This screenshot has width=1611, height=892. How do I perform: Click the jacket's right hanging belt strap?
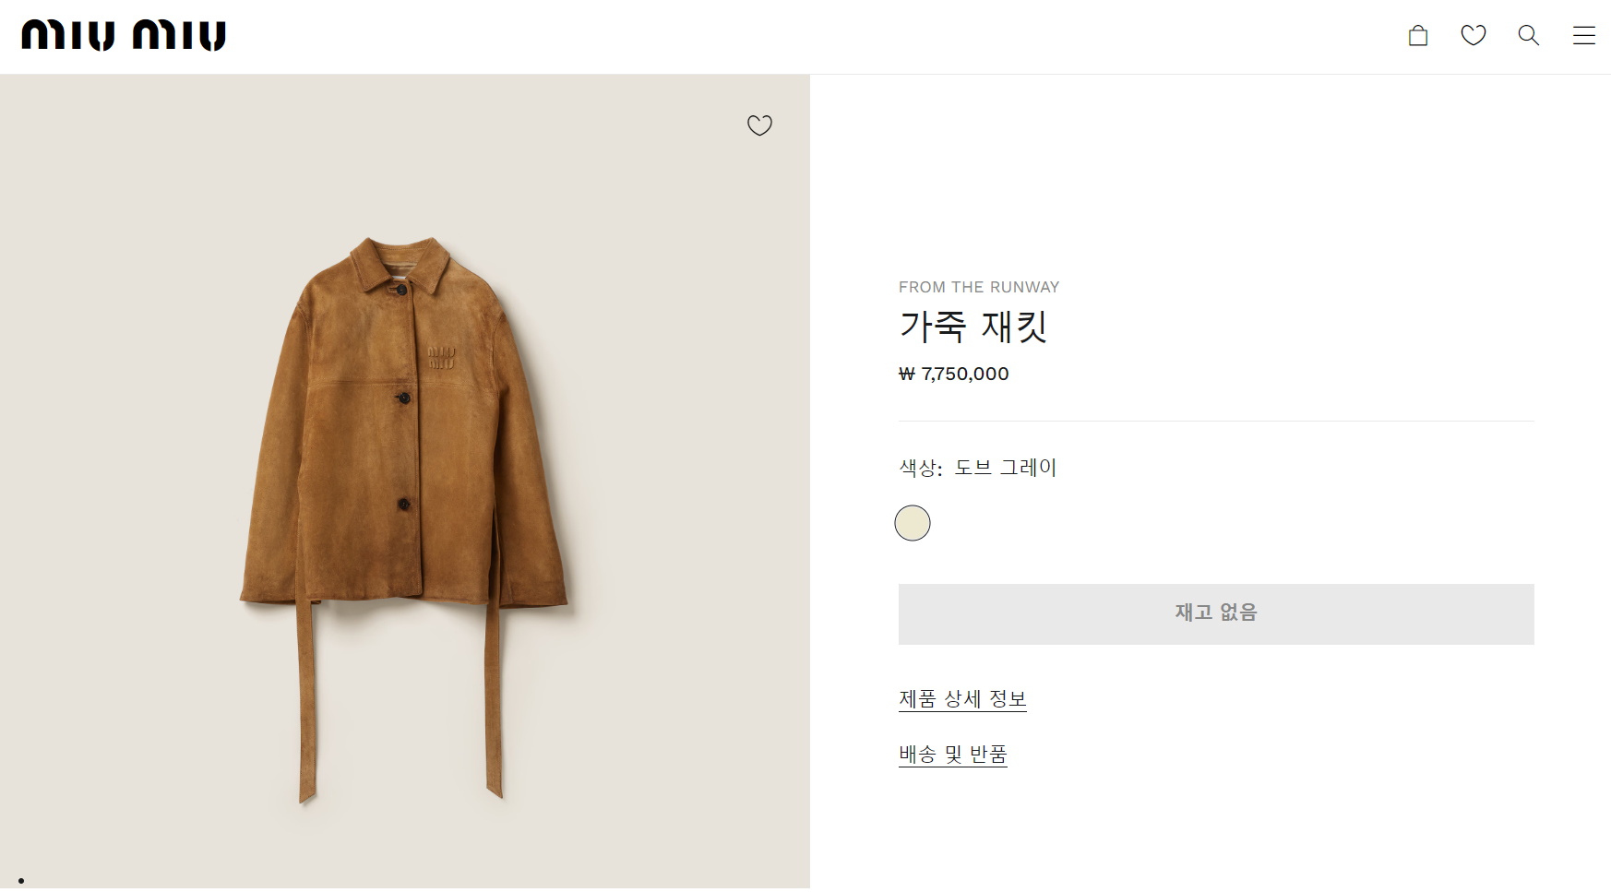494,701
